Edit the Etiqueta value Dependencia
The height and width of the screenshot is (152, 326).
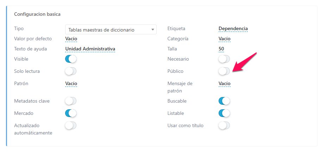coord(233,28)
